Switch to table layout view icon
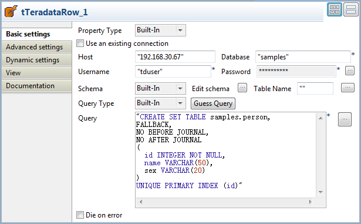The image size is (361, 224). click(335, 9)
